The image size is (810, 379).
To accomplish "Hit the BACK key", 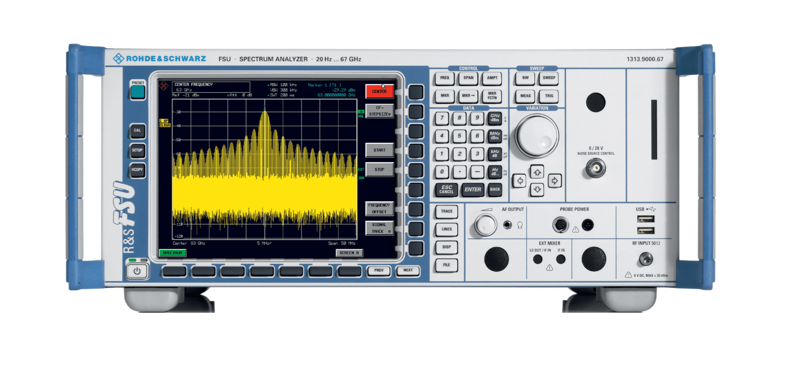I will 495,190.
